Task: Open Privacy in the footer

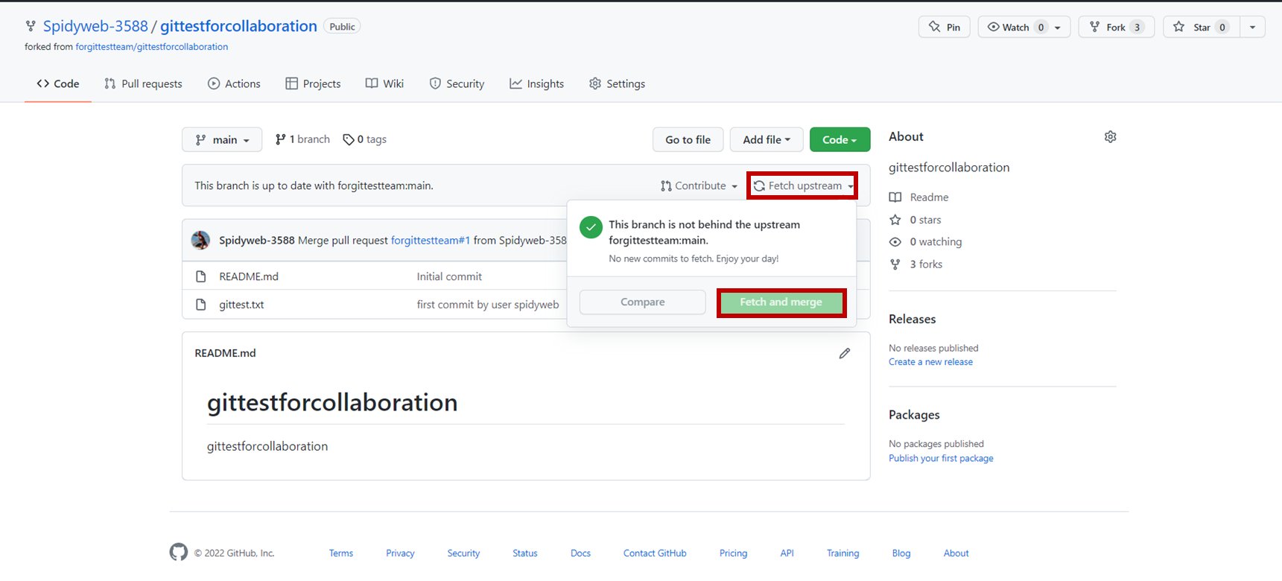Action: click(x=400, y=553)
